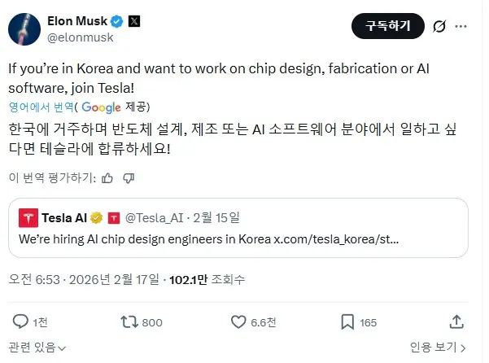Expand the 관련 있음 dropdown

coord(37,348)
